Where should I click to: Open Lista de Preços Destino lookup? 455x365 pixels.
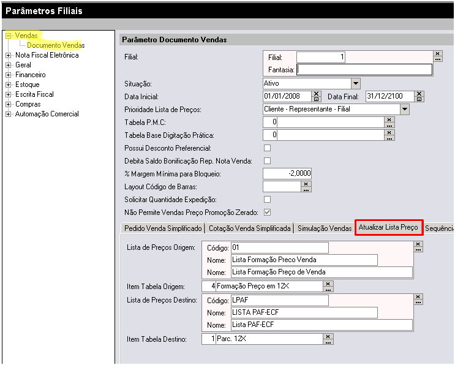click(x=418, y=302)
